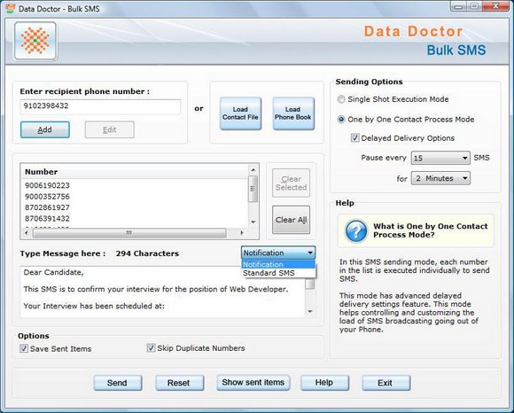Click Load Contact File button
This screenshot has height=413, width=514.
point(240,113)
